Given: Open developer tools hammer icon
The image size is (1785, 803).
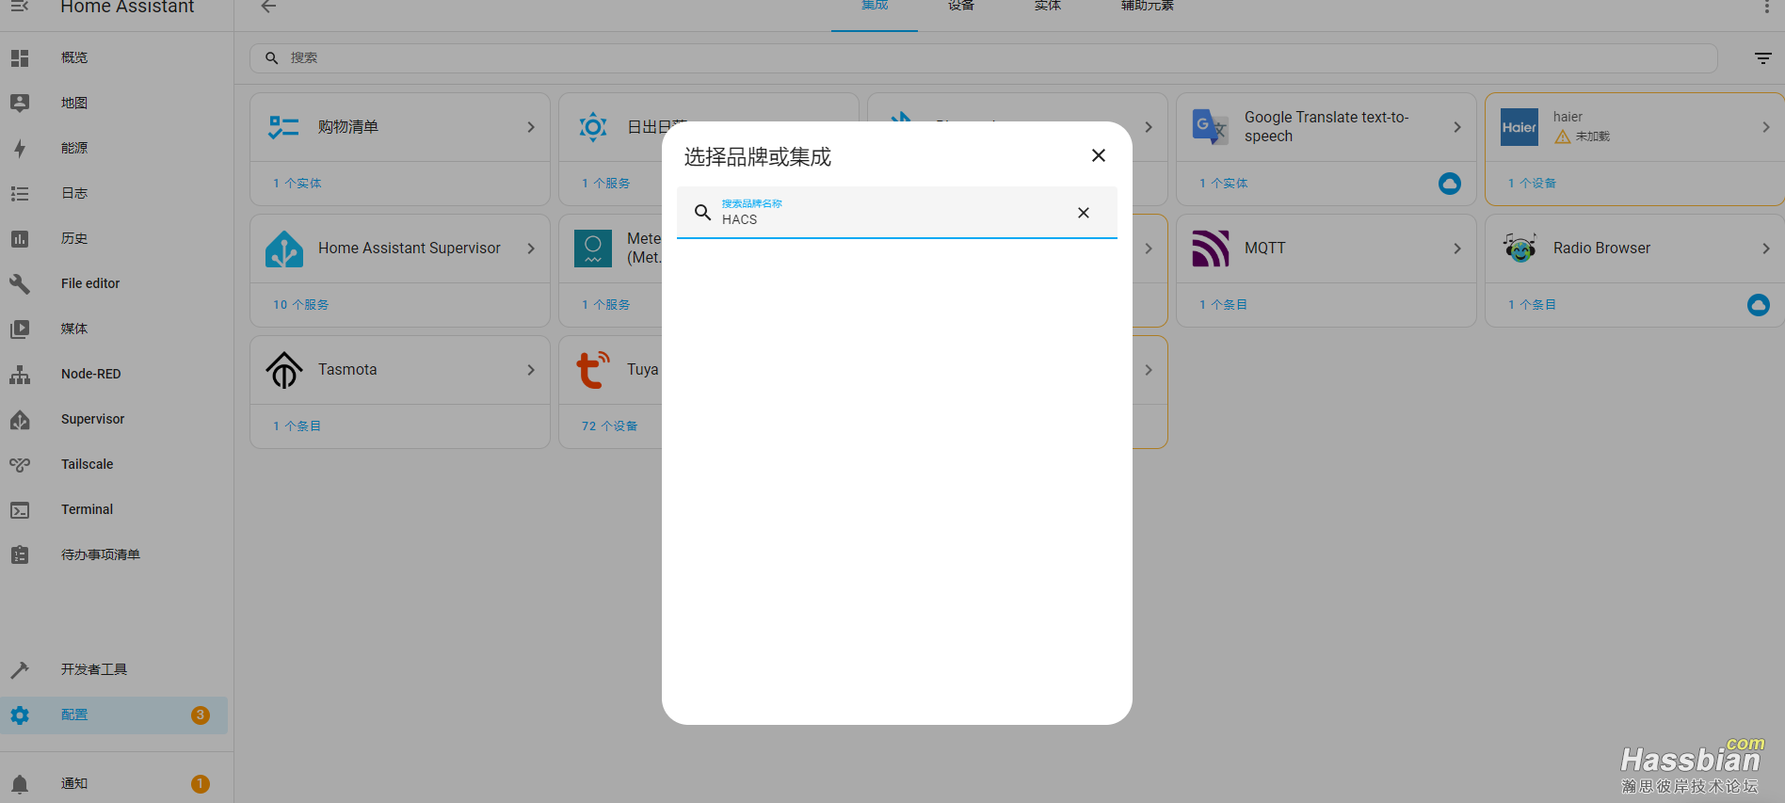Looking at the screenshot, I should click(x=20, y=670).
